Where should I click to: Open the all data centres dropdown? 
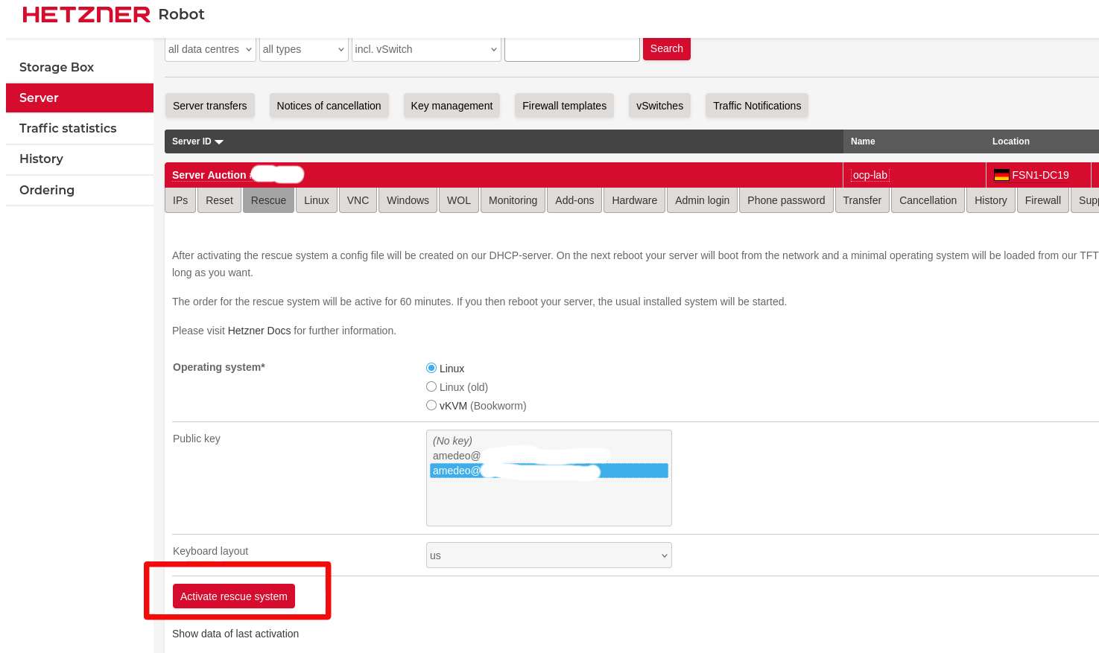coord(210,49)
